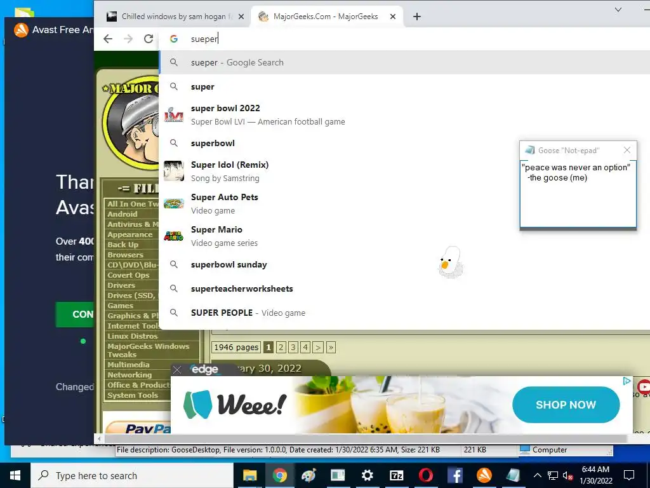Open the Networking category link
Image resolution: width=650 pixels, height=488 pixels.
pyautogui.click(x=129, y=375)
